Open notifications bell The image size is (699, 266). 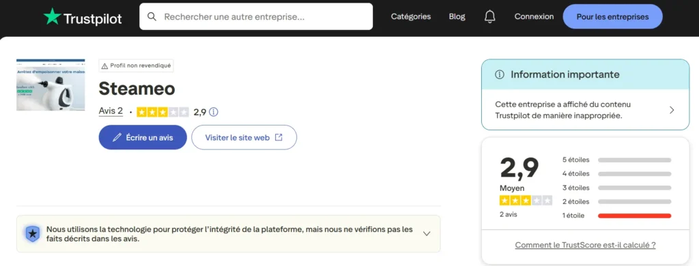(489, 16)
